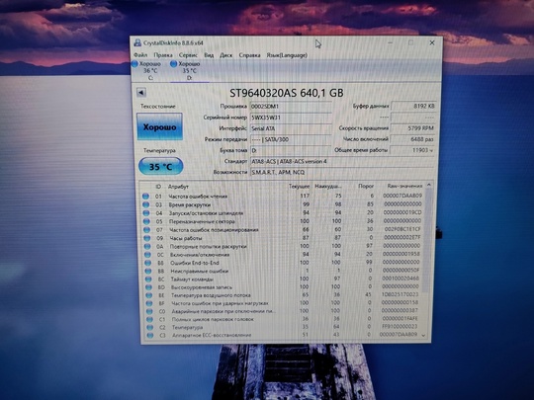Select the Запуски/остановки шпинделя attribute text
This screenshot has width=534, height=400.
206,213
